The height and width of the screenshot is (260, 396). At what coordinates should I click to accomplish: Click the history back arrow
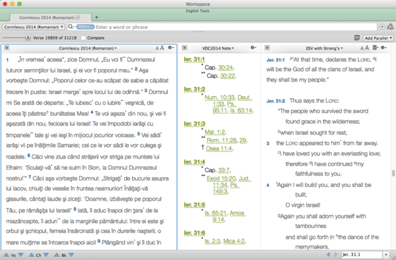coord(328,255)
